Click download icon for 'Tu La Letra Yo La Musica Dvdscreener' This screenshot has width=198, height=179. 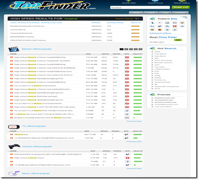pos(11,86)
